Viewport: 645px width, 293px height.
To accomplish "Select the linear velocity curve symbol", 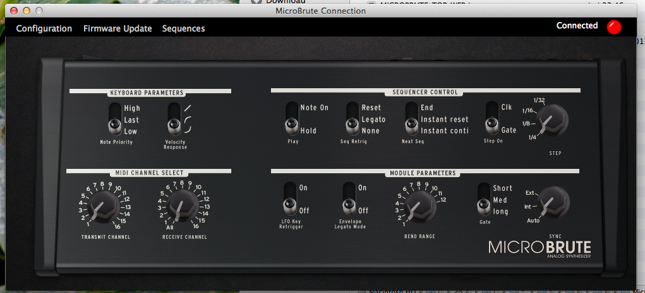I will click(188, 108).
